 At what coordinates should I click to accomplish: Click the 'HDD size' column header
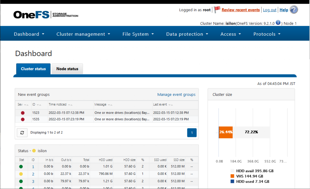point(129,160)
